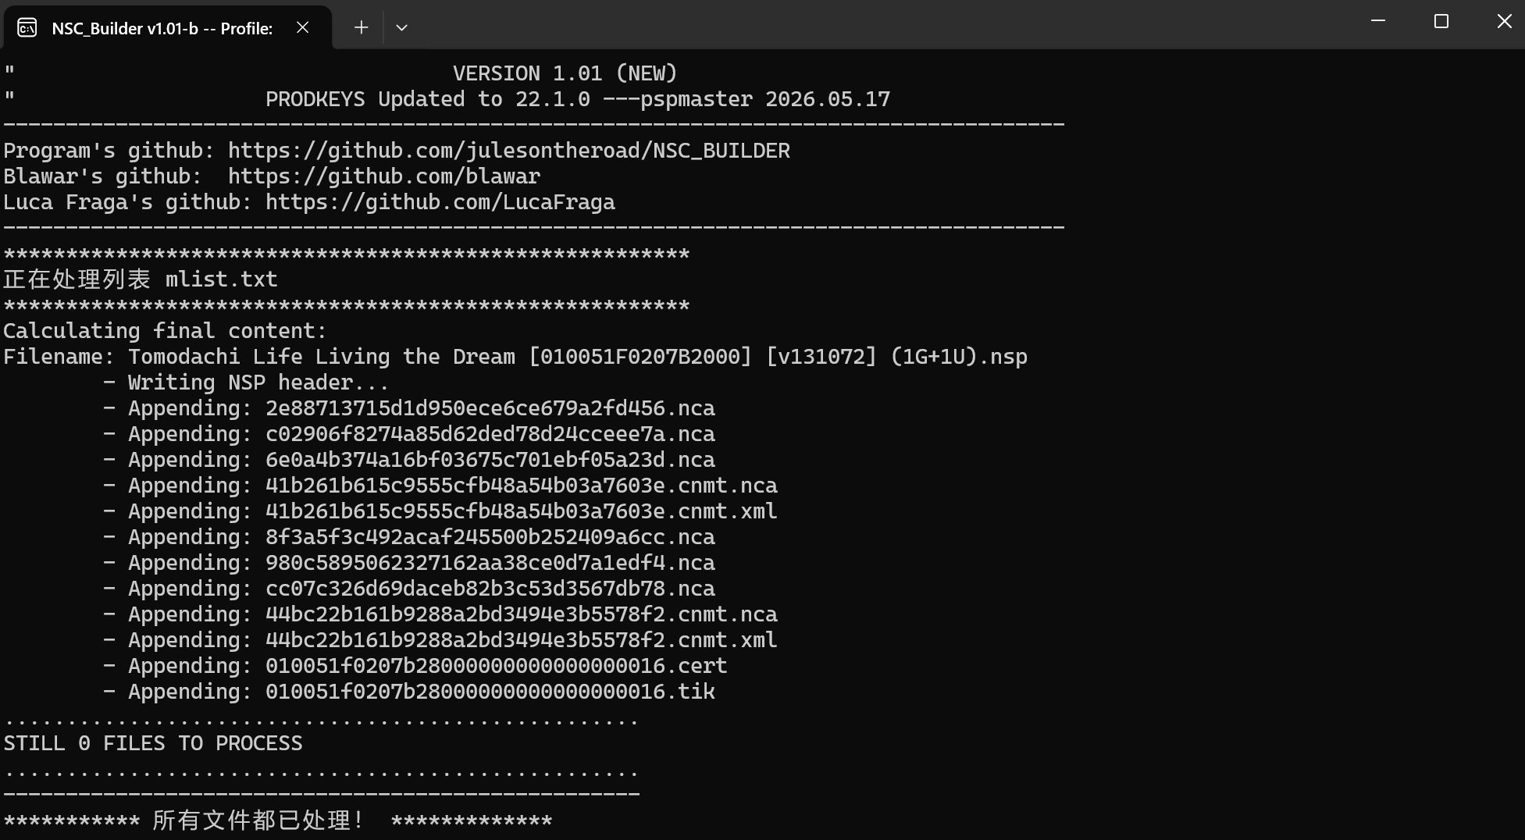1525x840 pixels.
Task: Click the appended .tik file entry
Action: pyautogui.click(x=490, y=692)
